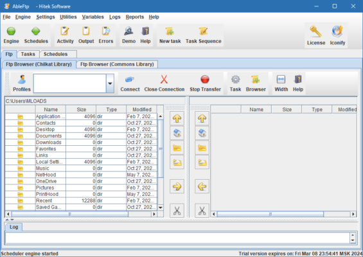Open the Utilities menu
363x257 pixels.
pos(68,17)
